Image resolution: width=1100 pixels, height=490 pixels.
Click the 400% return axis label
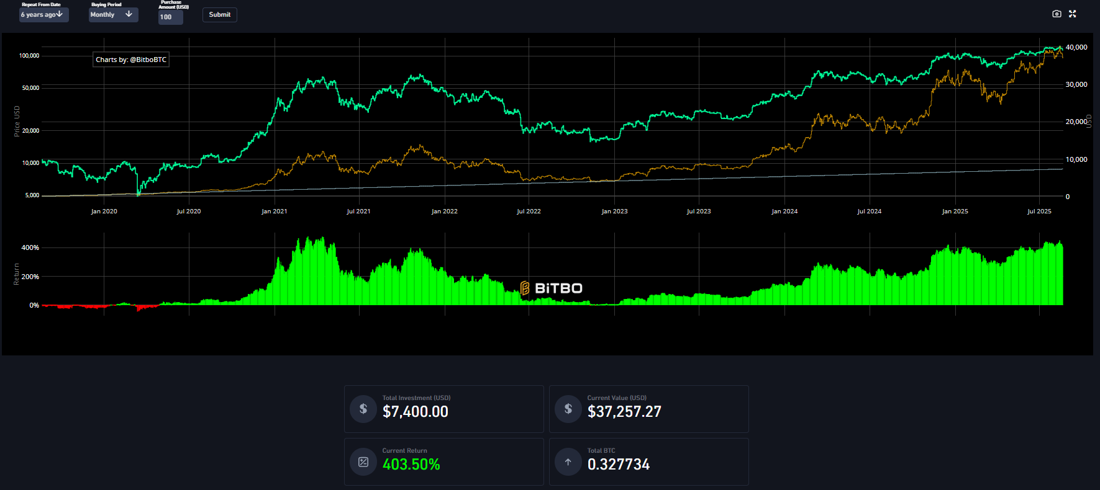click(x=30, y=247)
